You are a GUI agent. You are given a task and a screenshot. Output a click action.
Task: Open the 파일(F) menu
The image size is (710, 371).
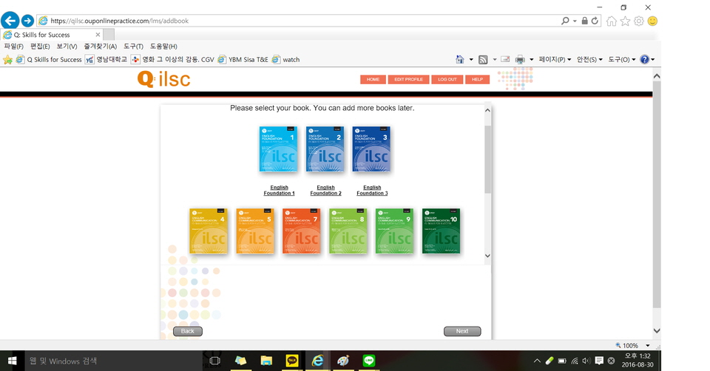click(x=13, y=46)
